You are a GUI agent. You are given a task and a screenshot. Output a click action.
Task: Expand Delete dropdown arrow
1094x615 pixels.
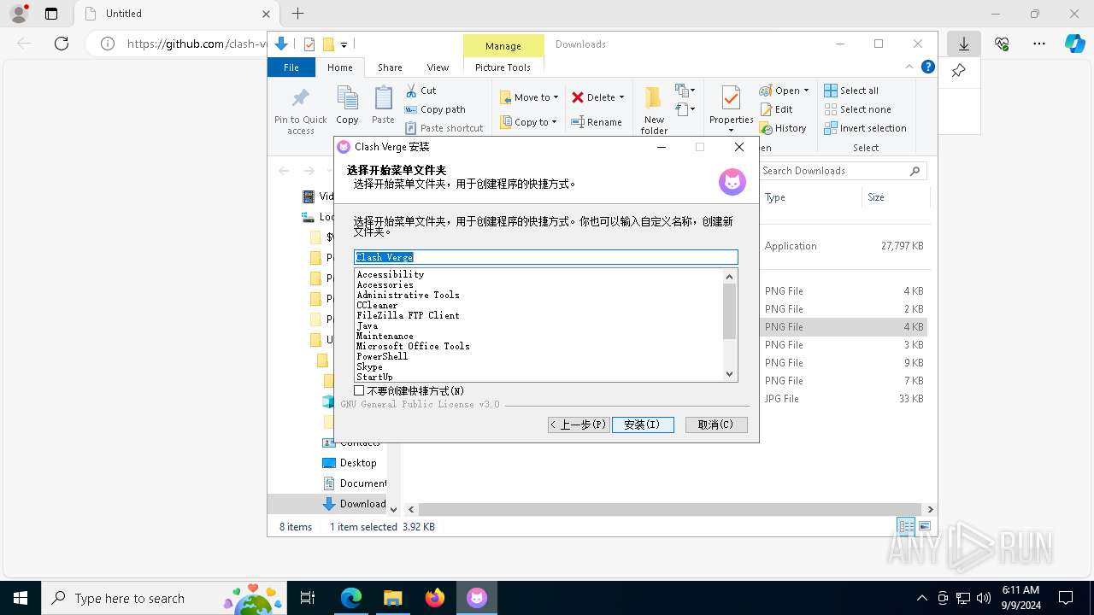tap(621, 97)
